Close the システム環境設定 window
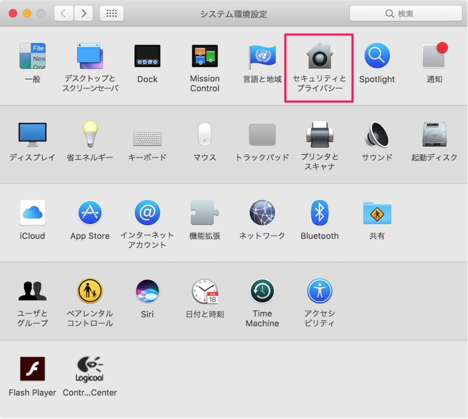 coord(13,13)
